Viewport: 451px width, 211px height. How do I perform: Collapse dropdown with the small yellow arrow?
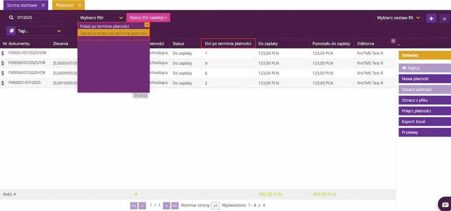click(x=147, y=25)
